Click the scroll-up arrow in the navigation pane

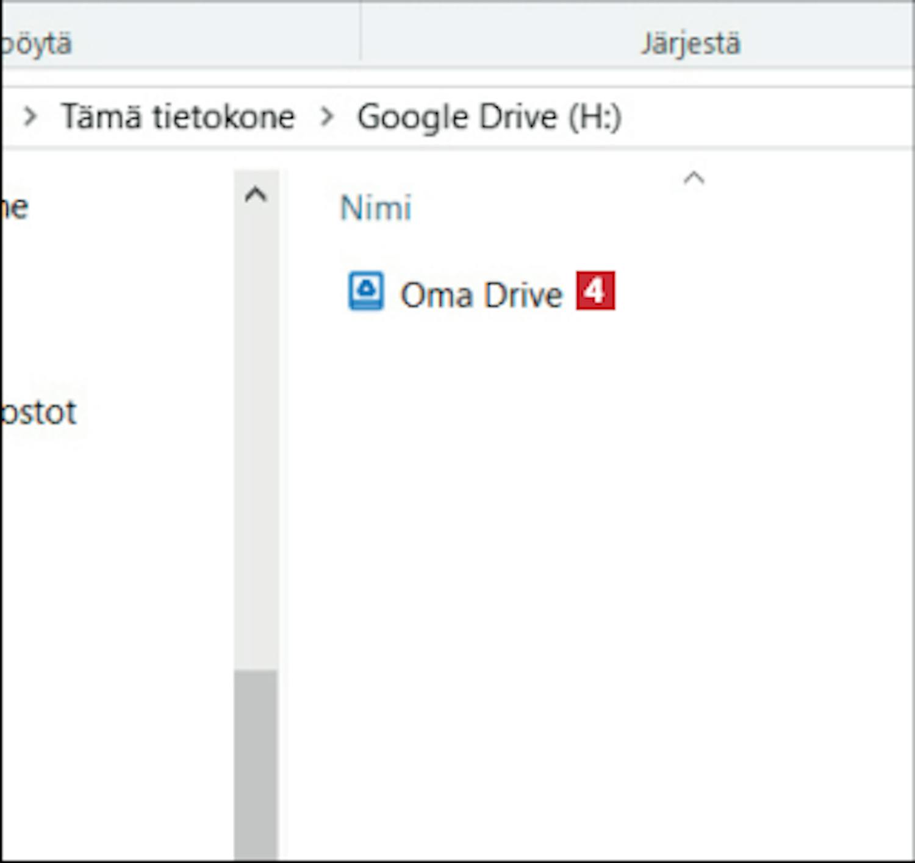point(256,195)
